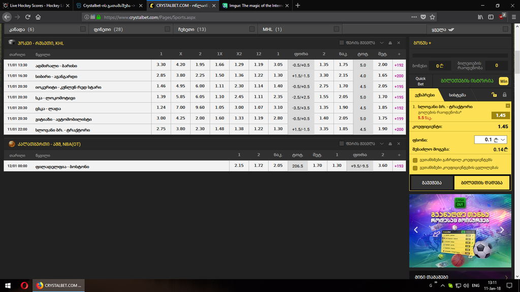Select odds 3.30 for ადმირალი - ბარისი
This screenshot has width=520, height=292.
pos(161,64)
